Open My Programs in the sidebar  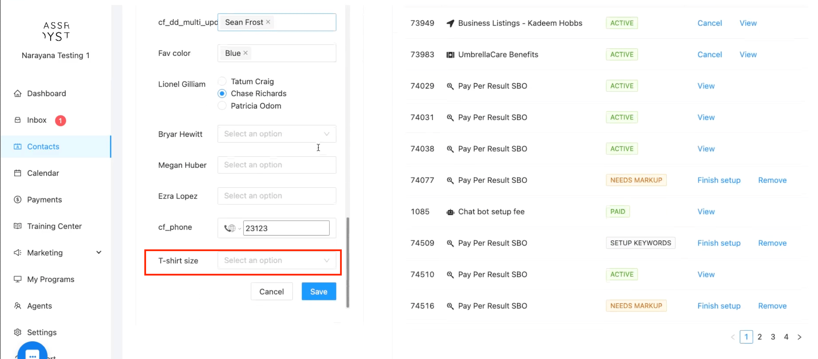tap(51, 279)
